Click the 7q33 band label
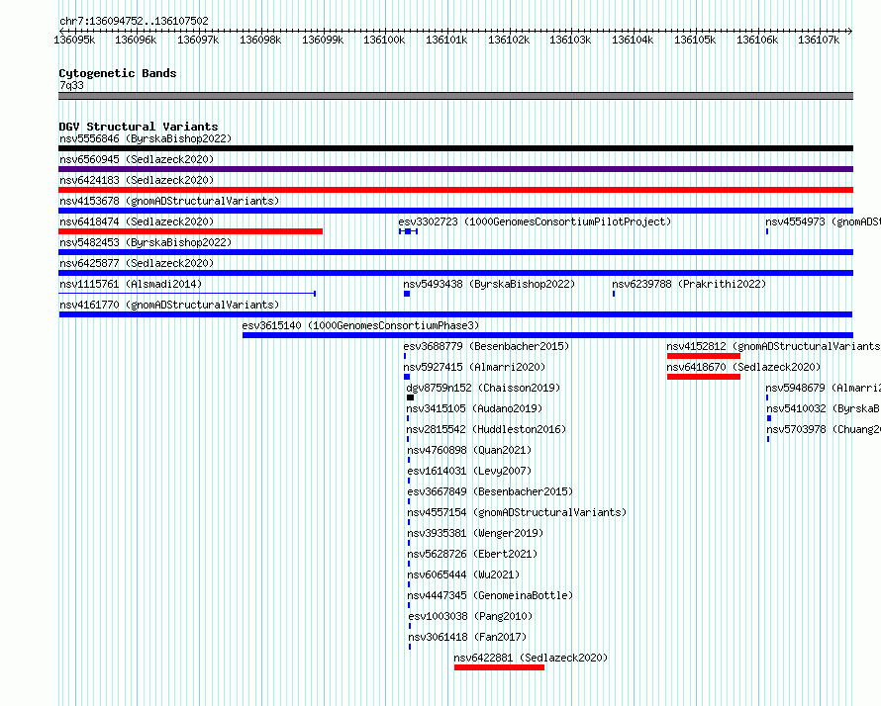 coord(71,85)
